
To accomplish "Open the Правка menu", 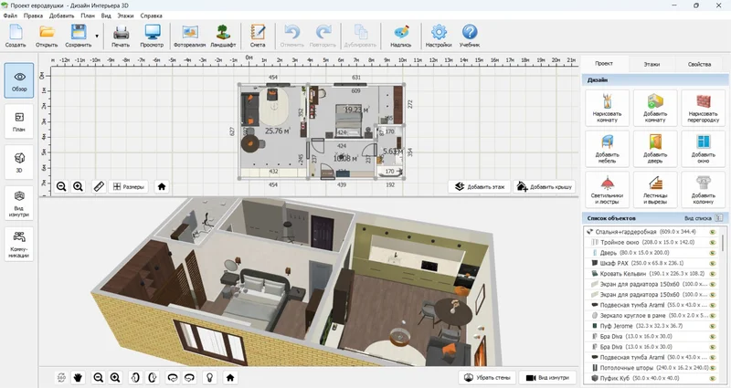I will [33, 16].
